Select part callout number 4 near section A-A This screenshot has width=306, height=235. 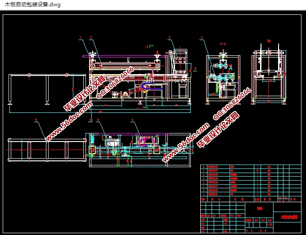coord(202,37)
